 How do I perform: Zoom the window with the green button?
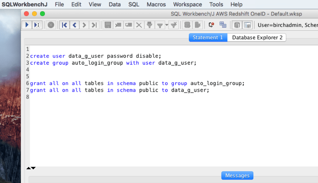click(42, 13)
